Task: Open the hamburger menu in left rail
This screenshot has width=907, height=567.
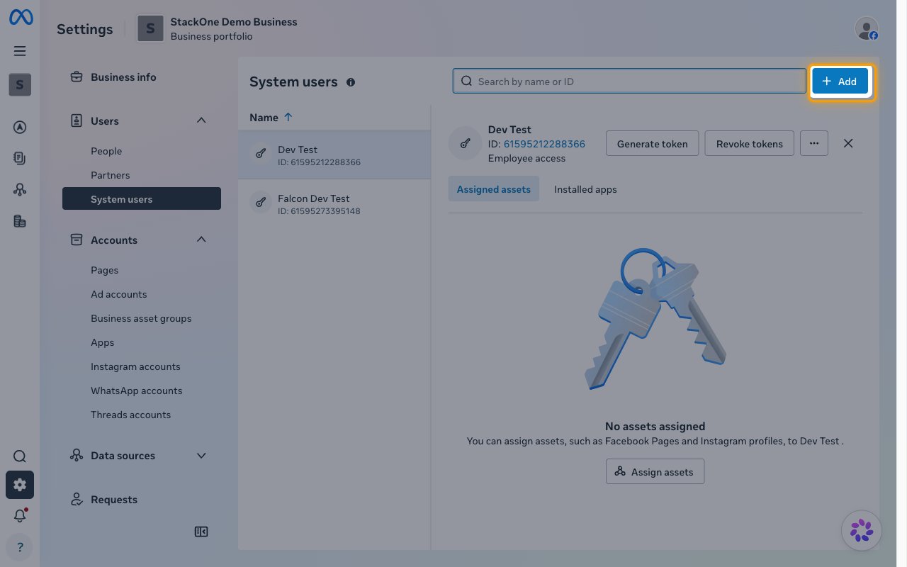Action: [20, 51]
